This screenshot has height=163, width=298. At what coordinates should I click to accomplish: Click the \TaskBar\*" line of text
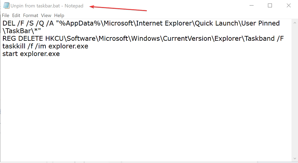click(22, 31)
